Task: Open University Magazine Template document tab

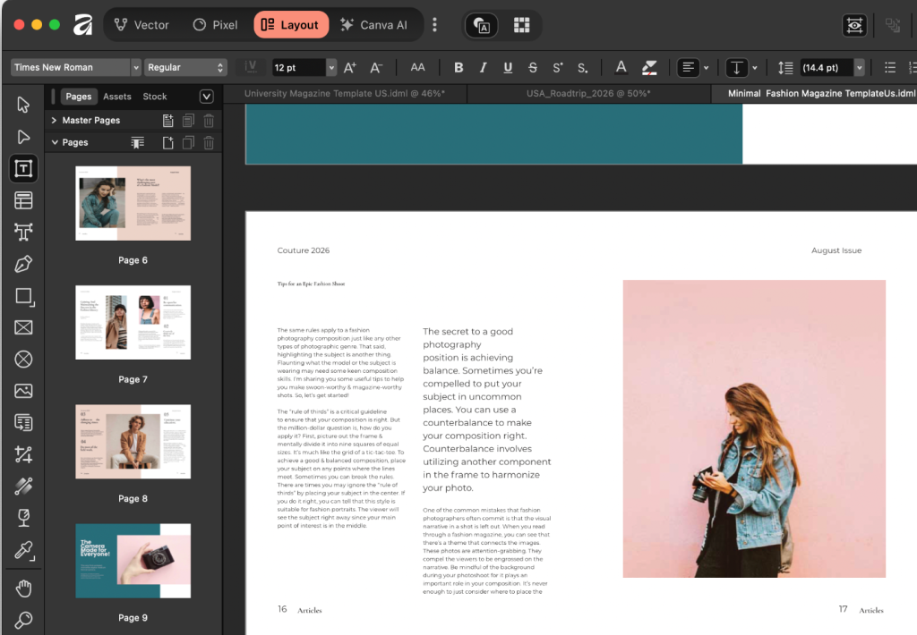Action: tap(345, 94)
